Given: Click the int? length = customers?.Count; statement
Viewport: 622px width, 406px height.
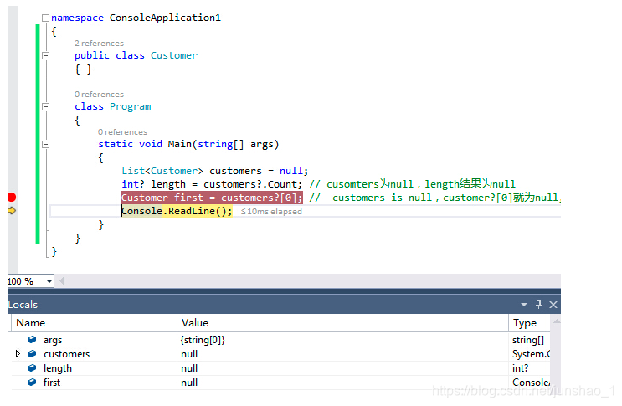Looking at the screenshot, I should [212, 184].
